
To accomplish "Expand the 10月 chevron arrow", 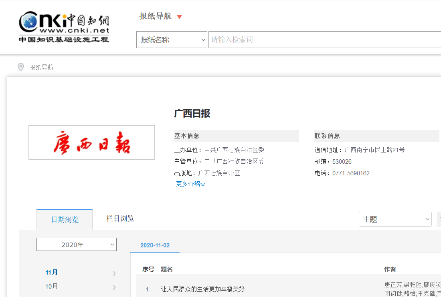I will tap(114, 287).
